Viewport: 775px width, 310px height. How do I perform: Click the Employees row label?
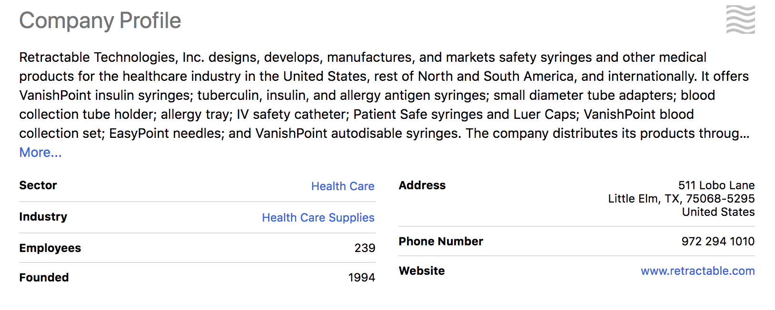click(x=50, y=248)
